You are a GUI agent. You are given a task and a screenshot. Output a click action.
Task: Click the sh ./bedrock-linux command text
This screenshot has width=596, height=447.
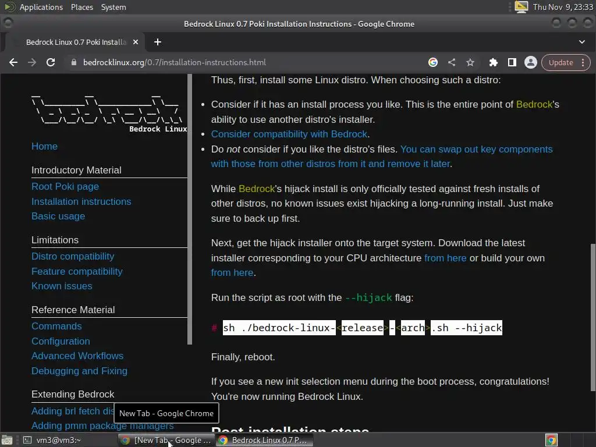tap(362, 328)
